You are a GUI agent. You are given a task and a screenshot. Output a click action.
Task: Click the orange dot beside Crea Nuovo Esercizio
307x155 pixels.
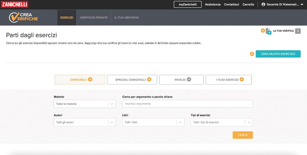click(252, 54)
